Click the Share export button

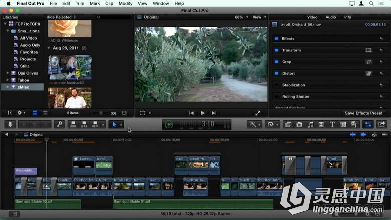point(381,124)
